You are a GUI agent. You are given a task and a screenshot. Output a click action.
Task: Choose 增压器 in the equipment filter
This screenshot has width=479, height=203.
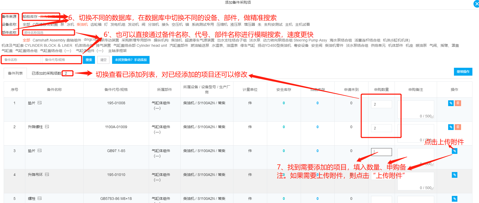click(x=250, y=24)
